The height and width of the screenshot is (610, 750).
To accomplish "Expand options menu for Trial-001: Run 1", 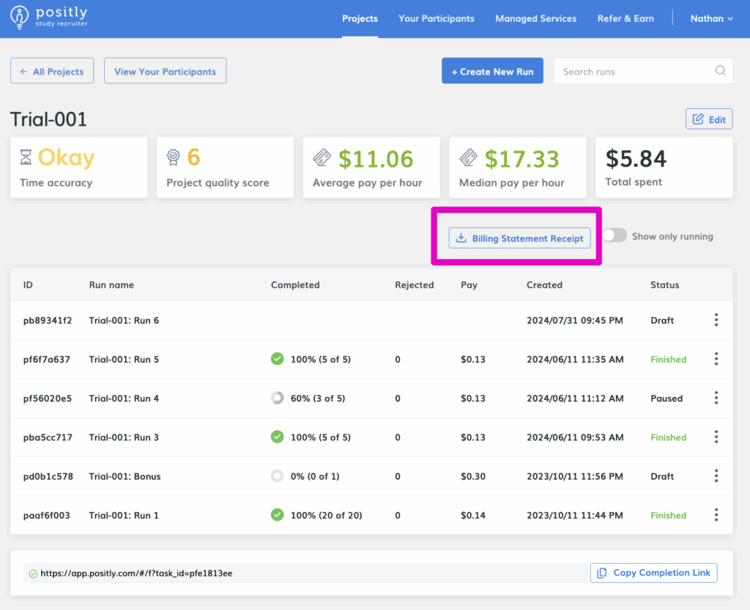I will (716, 515).
